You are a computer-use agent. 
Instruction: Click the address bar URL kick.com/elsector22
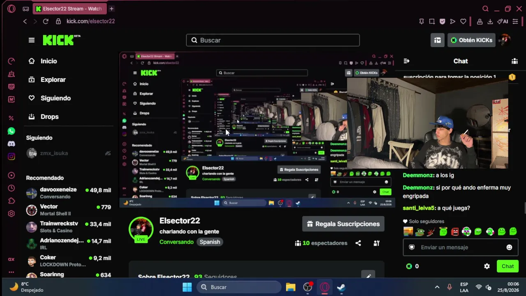(x=91, y=21)
